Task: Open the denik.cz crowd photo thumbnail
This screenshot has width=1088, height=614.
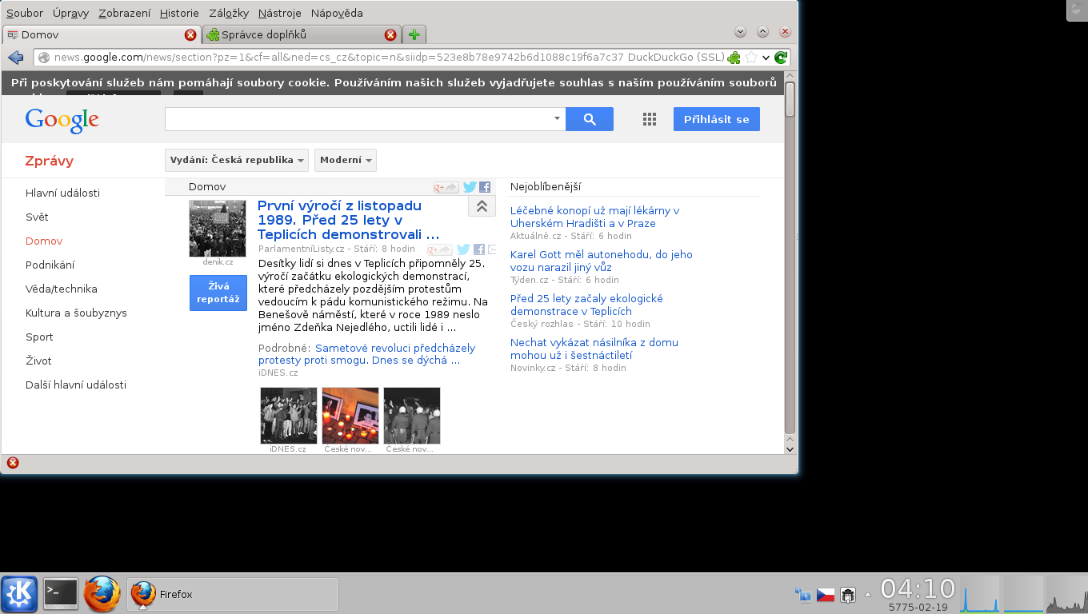Action: tap(218, 229)
